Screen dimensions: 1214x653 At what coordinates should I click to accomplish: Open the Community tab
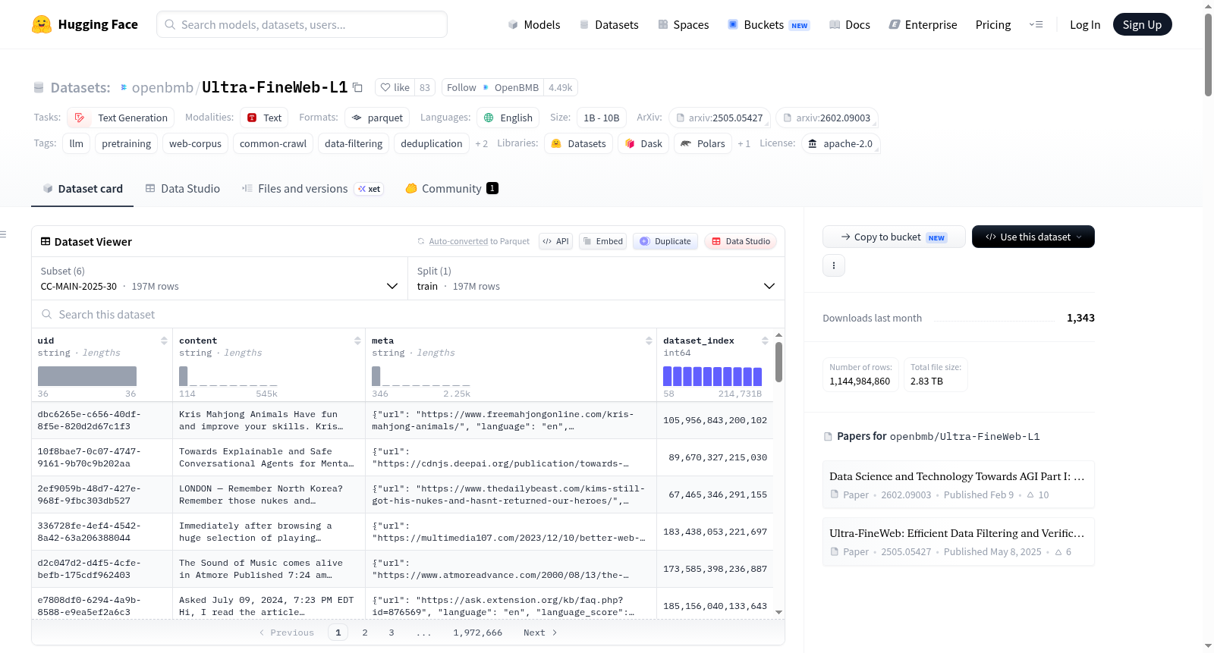coord(451,189)
